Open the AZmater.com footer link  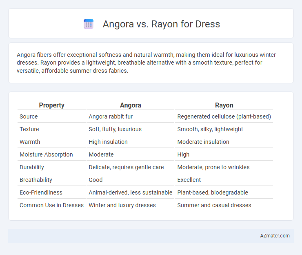(275, 236)
